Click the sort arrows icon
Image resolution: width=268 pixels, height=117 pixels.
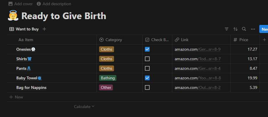click(235, 29)
